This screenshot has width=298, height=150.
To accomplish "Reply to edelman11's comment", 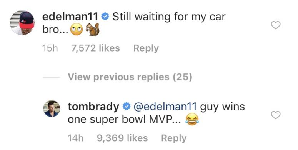I will (x=146, y=48).
